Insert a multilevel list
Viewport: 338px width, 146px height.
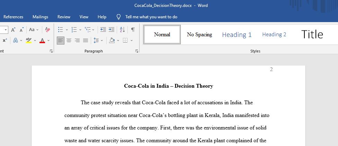(x=88, y=30)
